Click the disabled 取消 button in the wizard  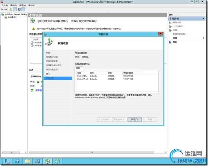pyautogui.click(x=150, y=120)
